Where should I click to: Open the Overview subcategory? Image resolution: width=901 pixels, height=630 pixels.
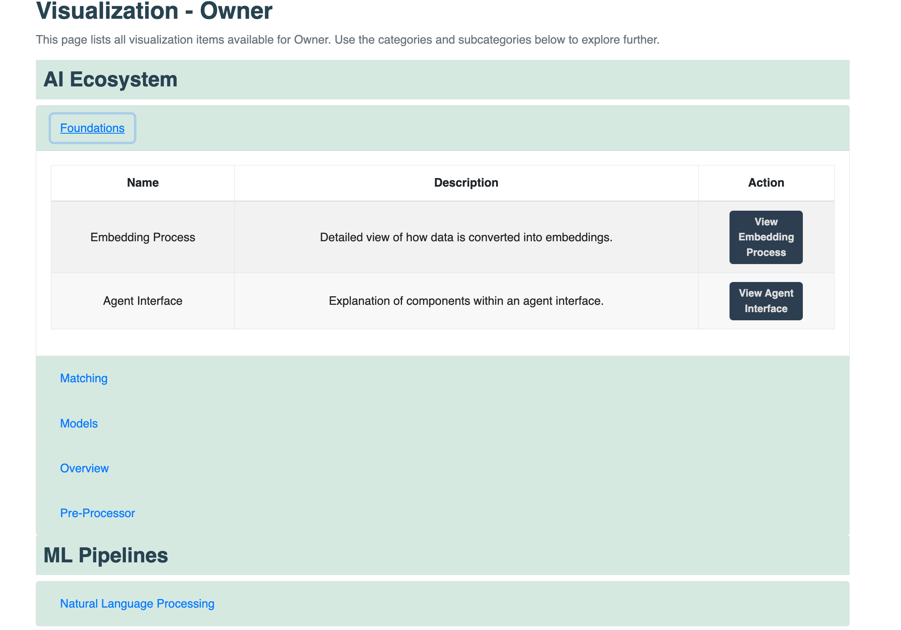click(84, 468)
